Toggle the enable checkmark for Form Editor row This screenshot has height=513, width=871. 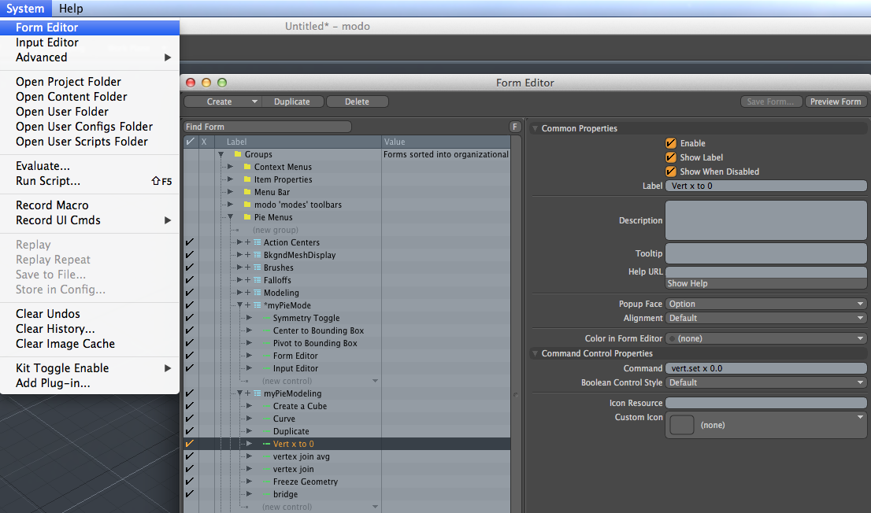pos(190,356)
